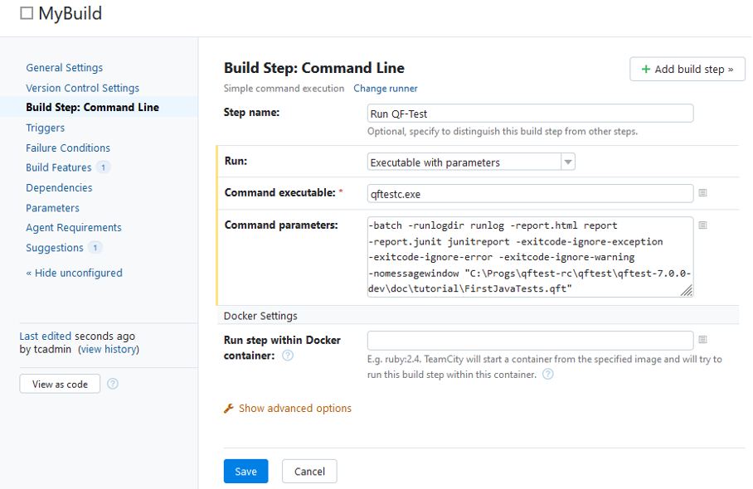Open Parameters section
Viewport: 753px width, 489px height.
[53, 208]
